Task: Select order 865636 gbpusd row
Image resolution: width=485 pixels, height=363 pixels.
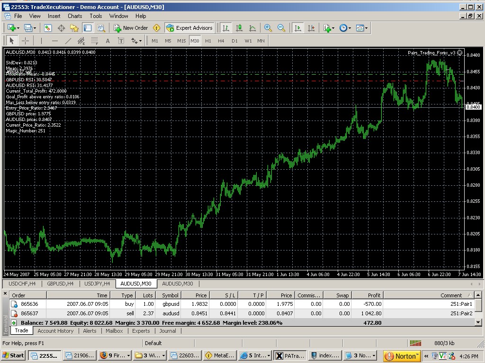Action: [x=241, y=304]
